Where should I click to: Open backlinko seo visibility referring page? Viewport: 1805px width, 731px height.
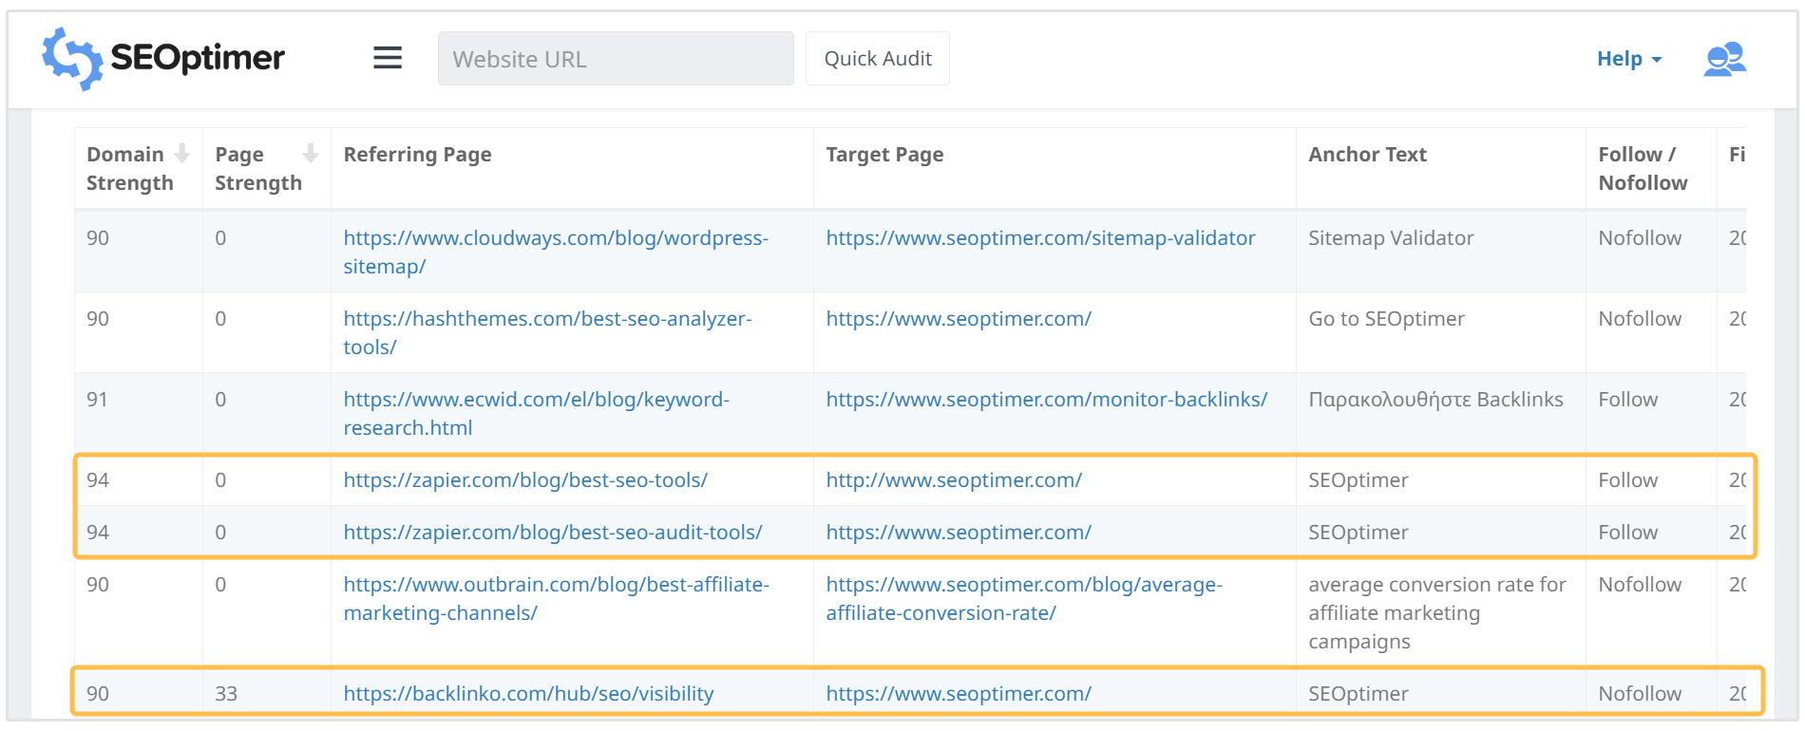pos(528,694)
